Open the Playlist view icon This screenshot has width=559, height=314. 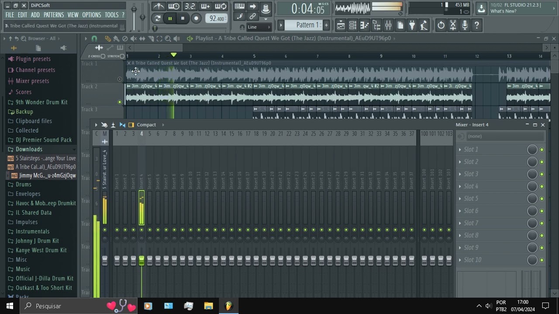341,25
